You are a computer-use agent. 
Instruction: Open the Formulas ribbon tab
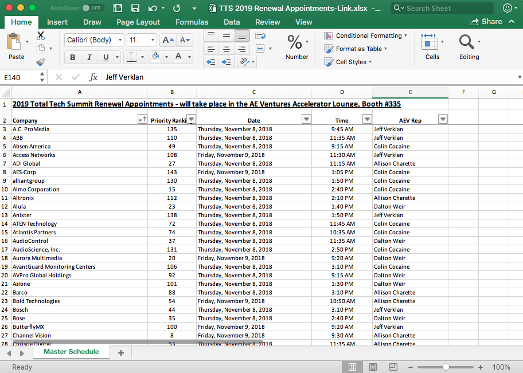192,22
